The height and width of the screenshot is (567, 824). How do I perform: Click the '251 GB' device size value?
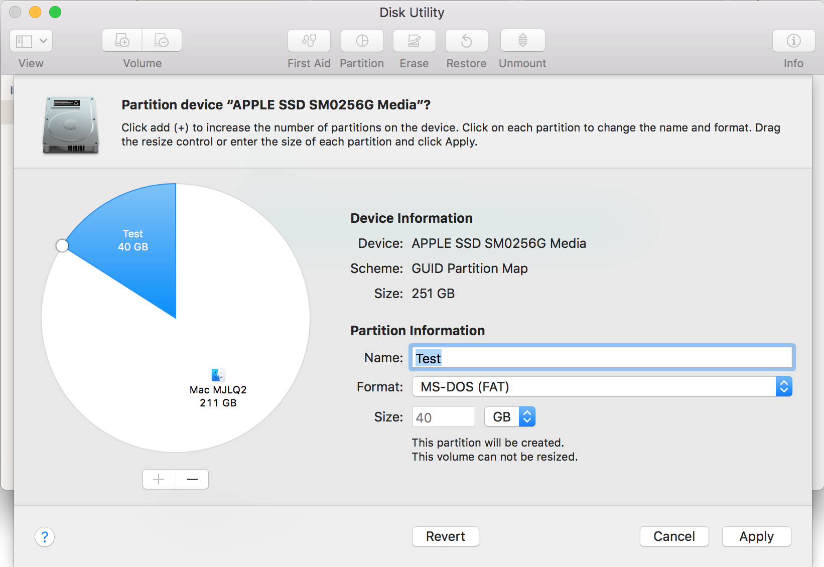(433, 294)
